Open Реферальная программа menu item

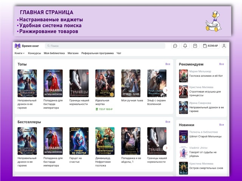click(x=98, y=53)
